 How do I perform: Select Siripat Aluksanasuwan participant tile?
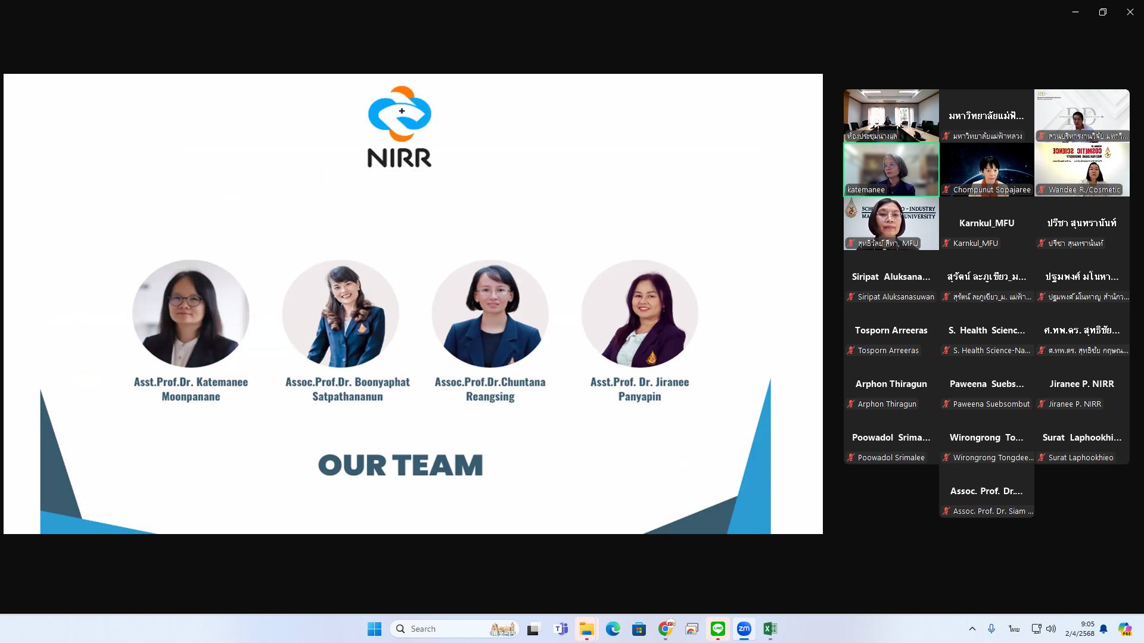point(891,277)
